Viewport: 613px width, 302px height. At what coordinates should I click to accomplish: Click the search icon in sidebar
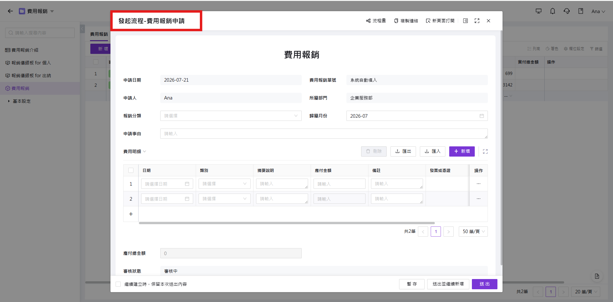pos(11,33)
